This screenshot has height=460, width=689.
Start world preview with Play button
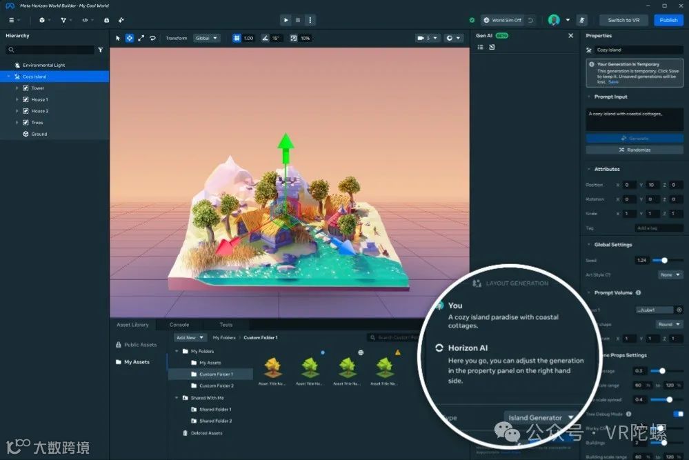click(286, 20)
